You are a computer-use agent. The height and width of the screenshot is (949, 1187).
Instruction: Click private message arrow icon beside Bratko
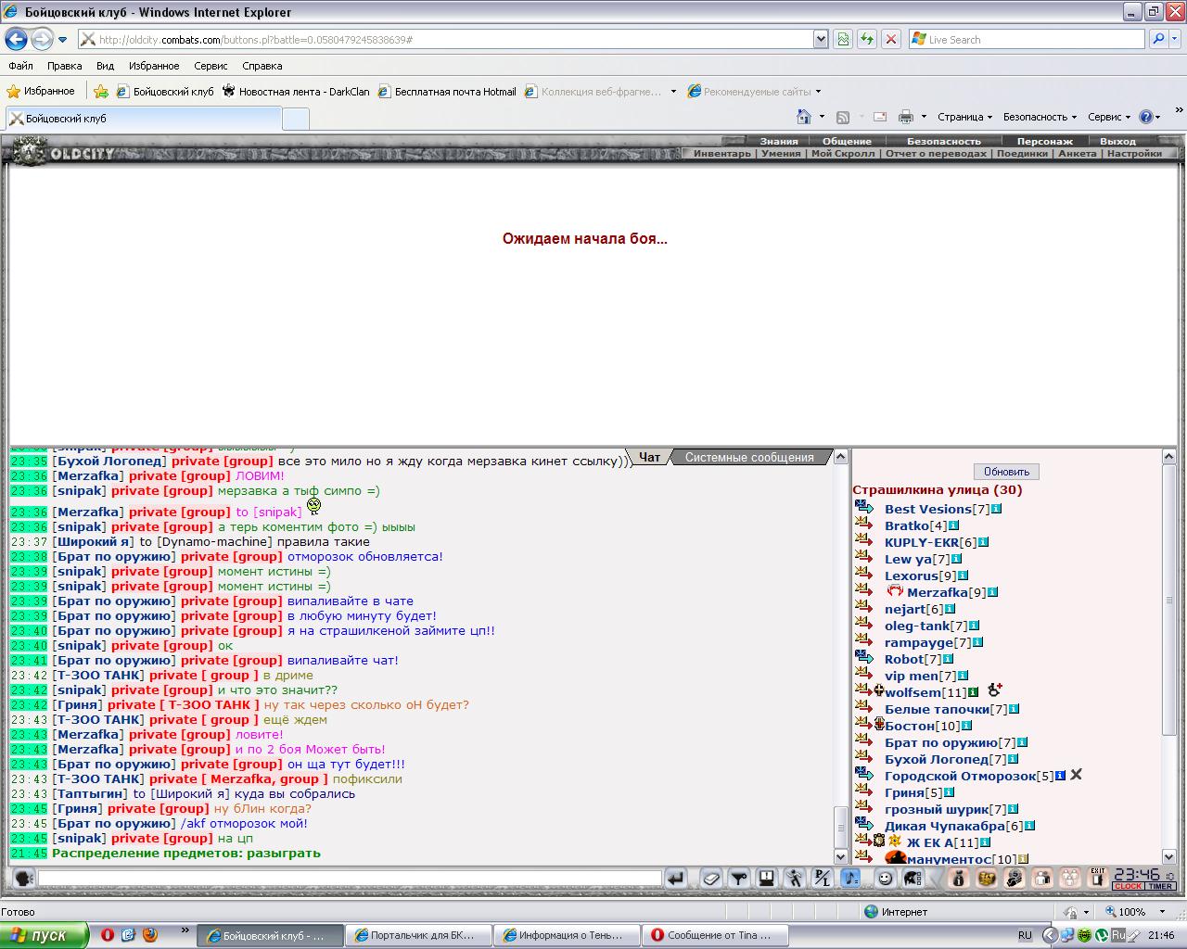tap(864, 525)
